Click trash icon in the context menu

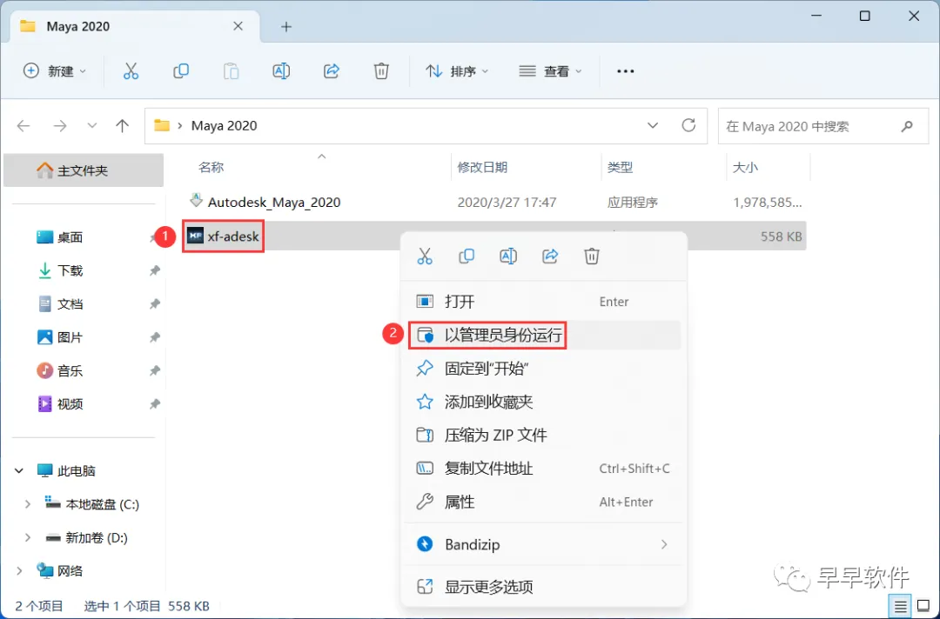tap(592, 256)
